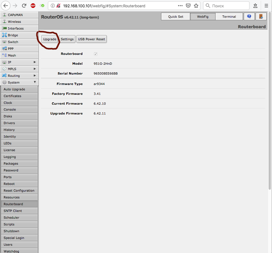
Task: Open the Scripts menu item
Action: 19,224
